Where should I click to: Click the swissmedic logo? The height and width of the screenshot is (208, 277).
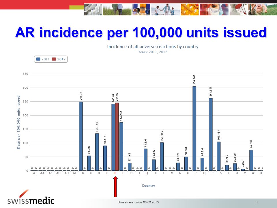coord(31,198)
